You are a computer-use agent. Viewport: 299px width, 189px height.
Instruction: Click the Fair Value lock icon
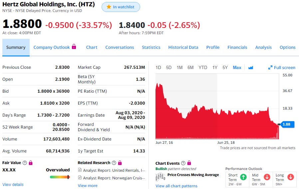point(31,162)
